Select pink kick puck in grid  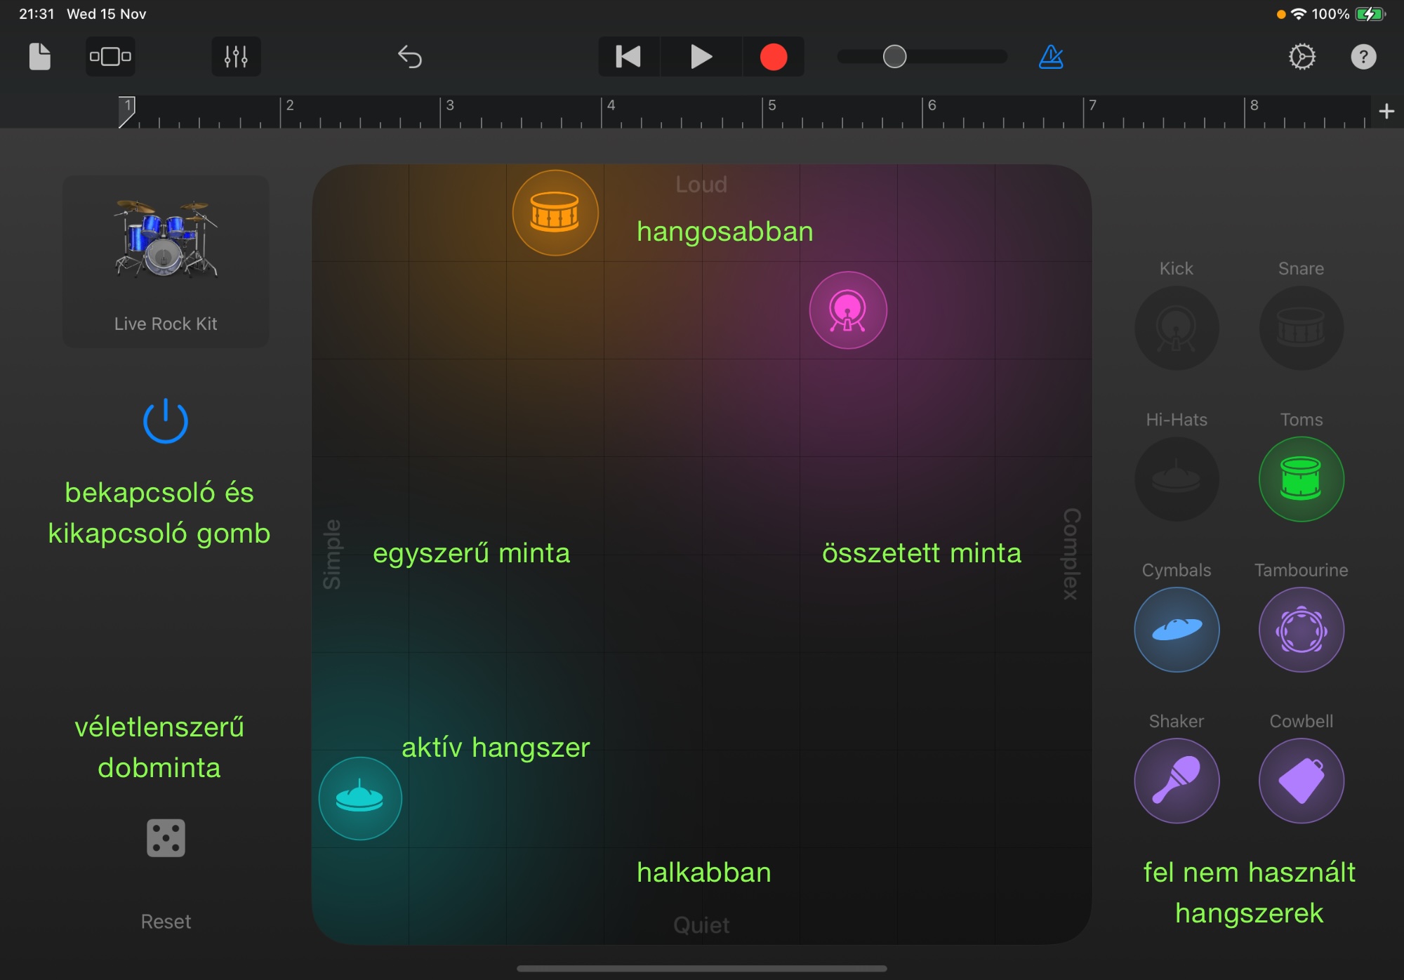pyautogui.click(x=848, y=310)
